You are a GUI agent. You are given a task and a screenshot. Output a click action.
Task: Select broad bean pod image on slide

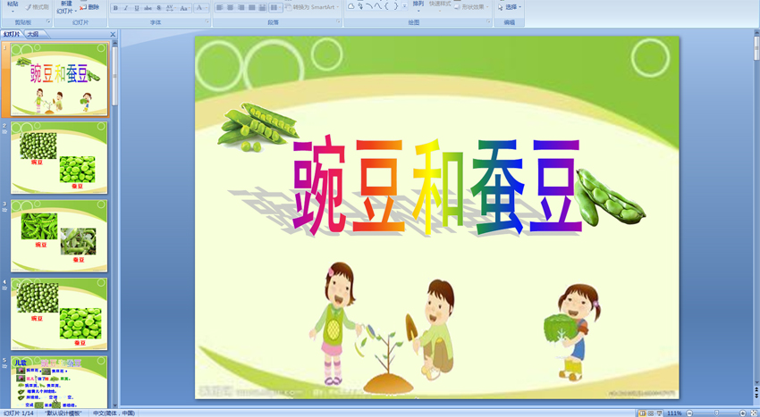point(610,197)
